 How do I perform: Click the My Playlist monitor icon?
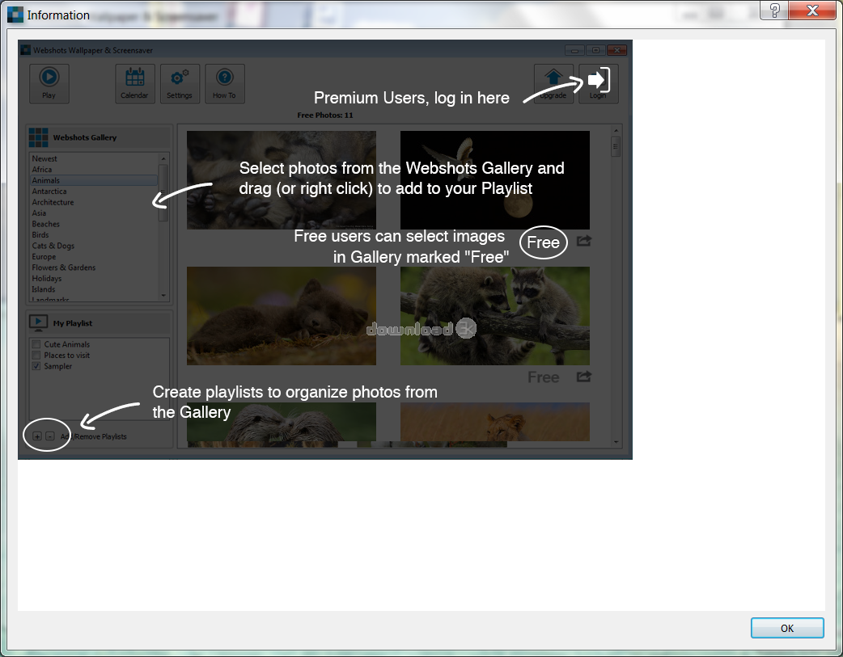coord(38,323)
